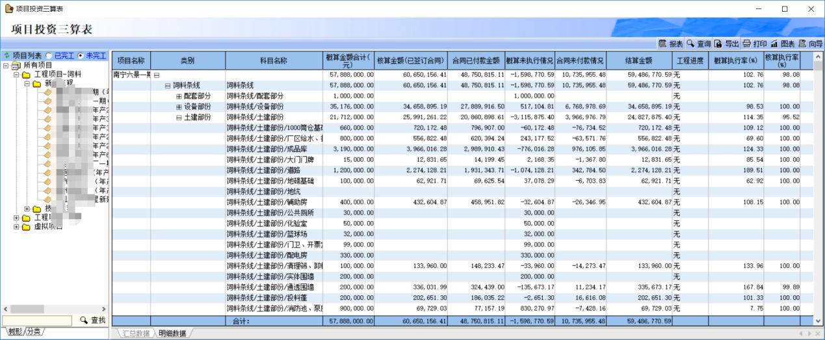Click the 查询 query magnifier icon
The height and width of the screenshot is (340, 825).
coord(690,44)
